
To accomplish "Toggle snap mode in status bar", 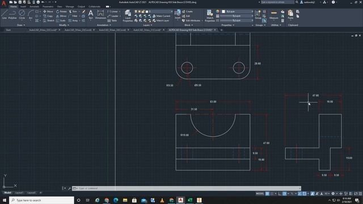I will click(272, 194).
